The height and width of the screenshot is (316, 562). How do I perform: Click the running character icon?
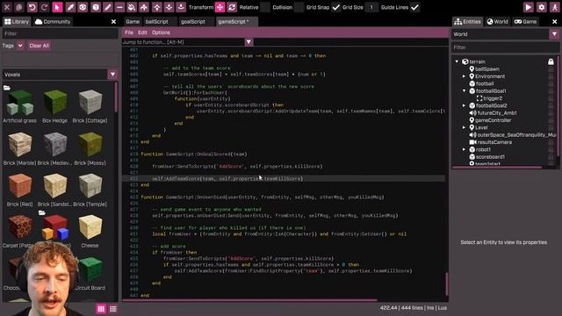click(x=554, y=7)
